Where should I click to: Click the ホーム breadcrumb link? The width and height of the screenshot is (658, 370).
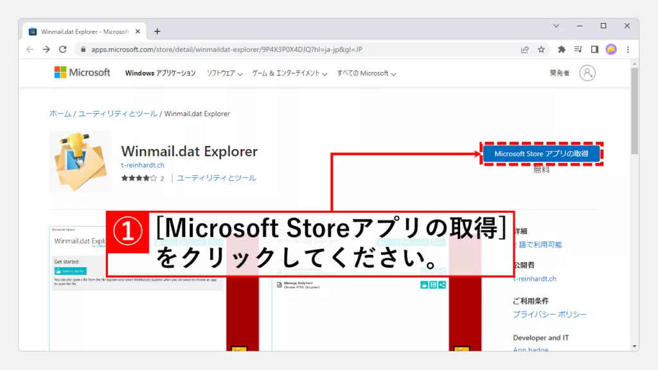point(60,114)
